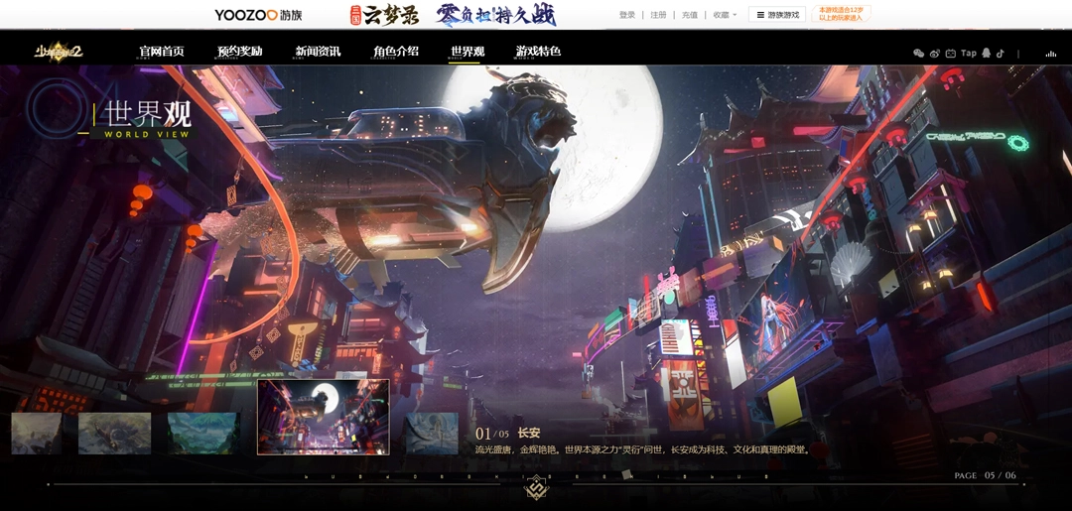Viewport: 1072px width, 511px height.
Task: Click the game logo in navigation bar
Action: coord(59,52)
